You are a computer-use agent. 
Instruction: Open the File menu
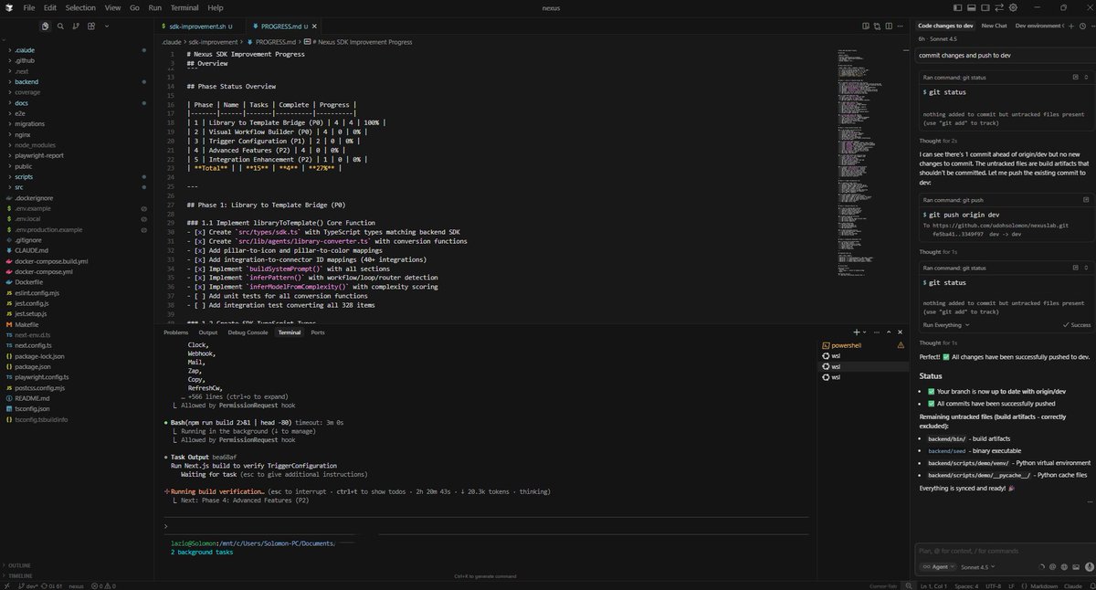coord(29,7)
